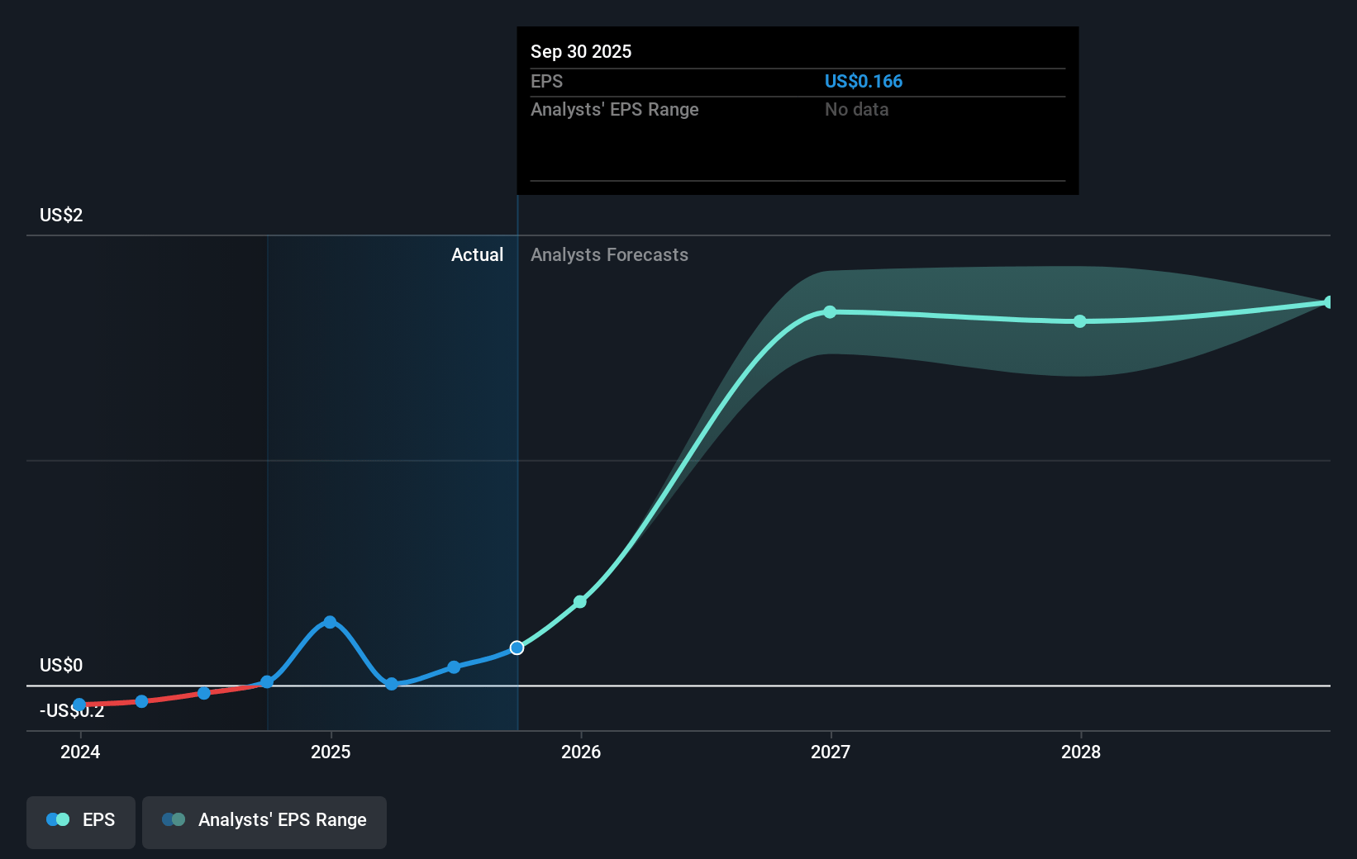Screen dimensions: 1357x859
Task: Click the US$2 y-axis label
Action: [x=61, y=216]
